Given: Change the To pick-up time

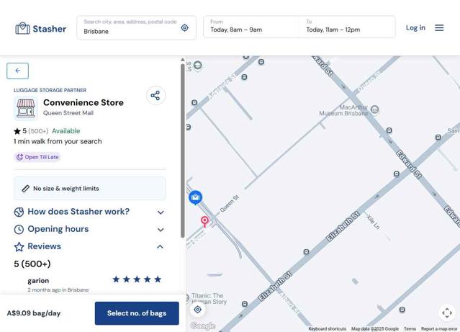Looking at the screenshot, I should (347, 27).
